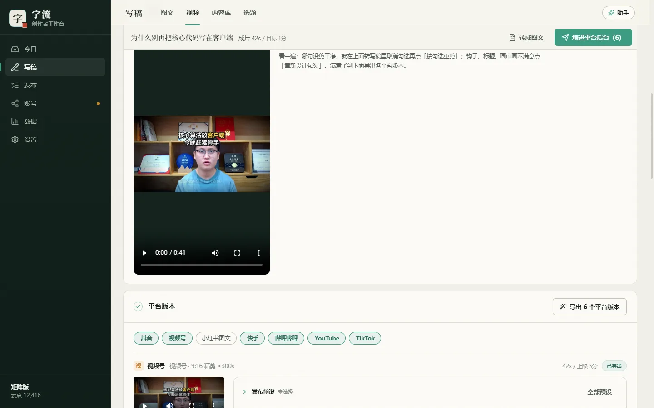Click the green platform backend button (6)
The image size is (654, 408).
point(593,38)
